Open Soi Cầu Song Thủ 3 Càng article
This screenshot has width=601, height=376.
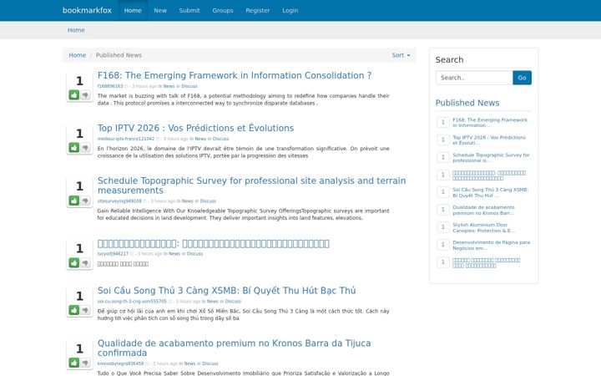226,291
